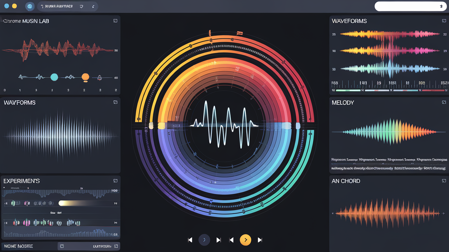Viewport: 449px width, 252px height.
Task: Click the NOMT MOSTE label at bottom left
Action: (18, 246)
